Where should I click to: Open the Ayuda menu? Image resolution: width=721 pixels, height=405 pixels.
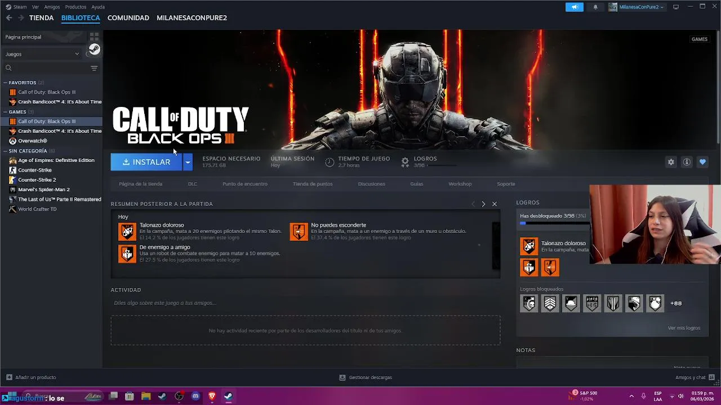pos(98,7)
